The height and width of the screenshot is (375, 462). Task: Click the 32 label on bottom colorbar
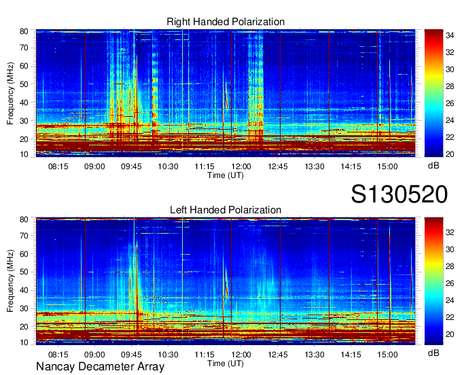(450, 232)
